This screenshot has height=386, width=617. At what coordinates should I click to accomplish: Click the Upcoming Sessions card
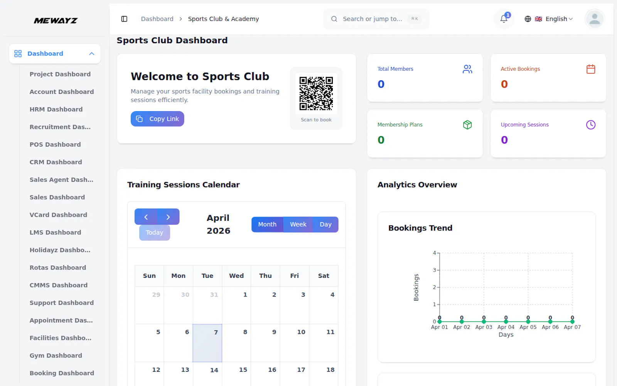(x=548, y=134)
